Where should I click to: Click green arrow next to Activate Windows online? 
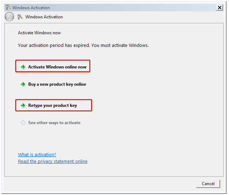[23, 67]
